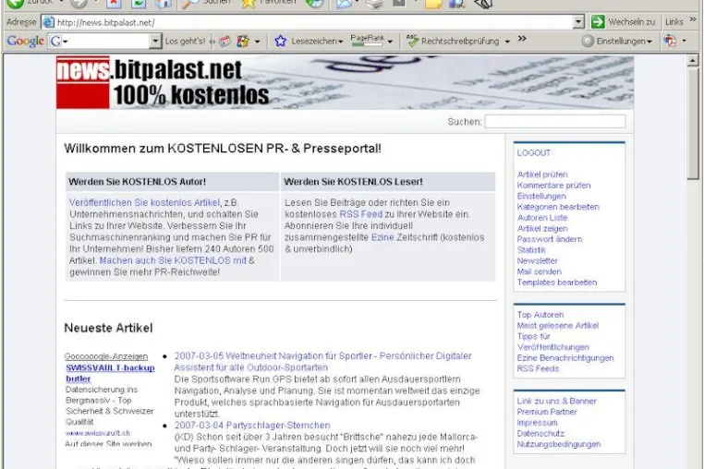Click the Google toolbar search field
704x469 pixels.
(105, 41)
